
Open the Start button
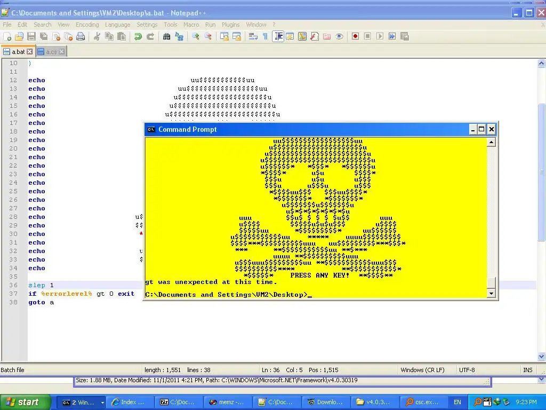[x=25, y=402]
